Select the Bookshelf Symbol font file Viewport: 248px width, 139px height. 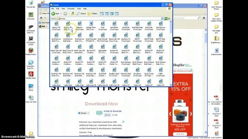coord(102,72)
